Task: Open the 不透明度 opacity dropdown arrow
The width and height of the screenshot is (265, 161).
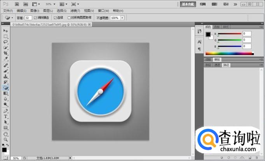Action: (122, 18)
